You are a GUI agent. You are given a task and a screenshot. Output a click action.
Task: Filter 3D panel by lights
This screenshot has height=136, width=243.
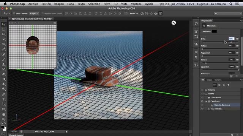pos(228,85)
